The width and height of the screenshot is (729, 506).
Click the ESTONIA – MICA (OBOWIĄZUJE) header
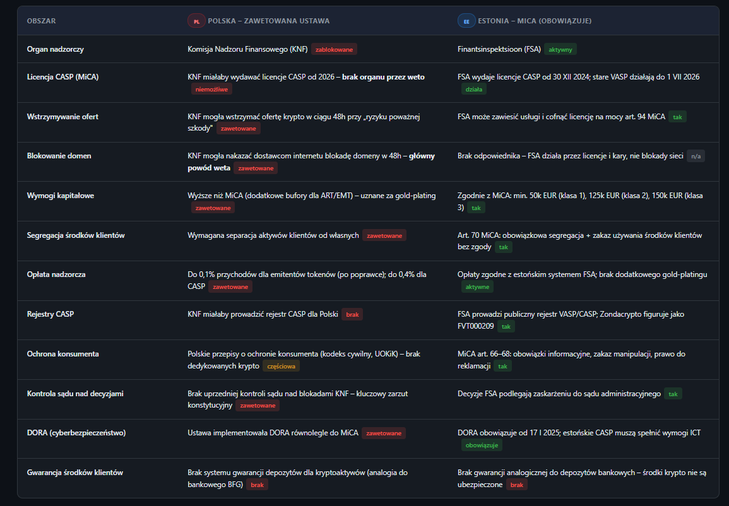[535, 21]
